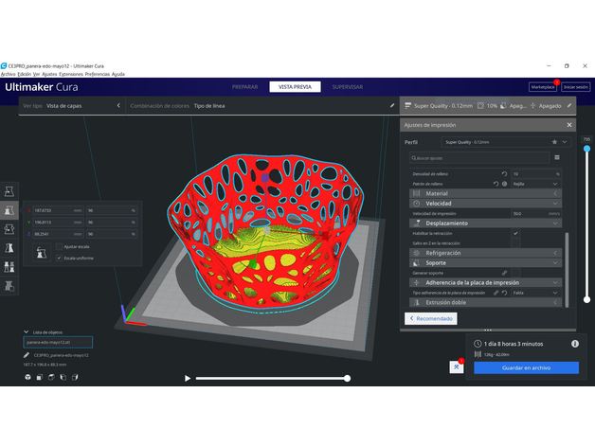Collapse the Velocidad settings section
The image size is (595, 447).
coord(485,204)
